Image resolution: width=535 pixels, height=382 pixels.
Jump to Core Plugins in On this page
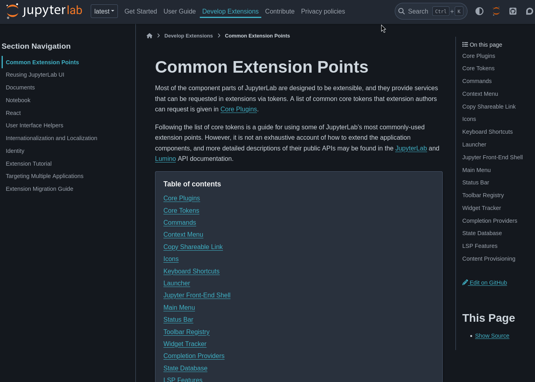pos(479,56)
